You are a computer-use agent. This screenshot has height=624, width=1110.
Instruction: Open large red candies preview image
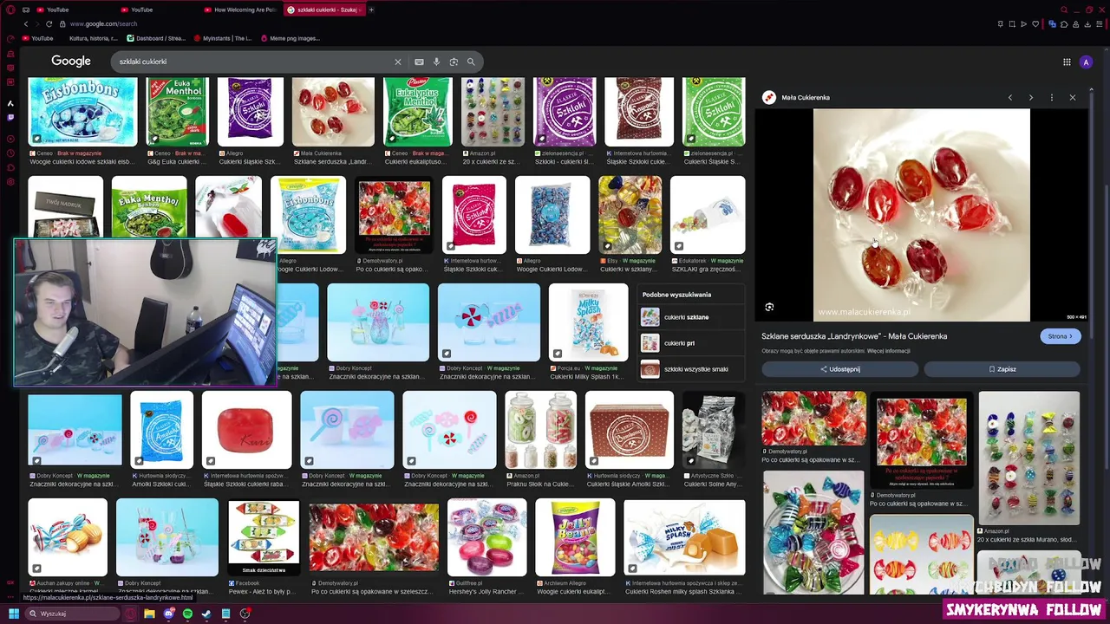pyautogui.click(x=921, y=215)
